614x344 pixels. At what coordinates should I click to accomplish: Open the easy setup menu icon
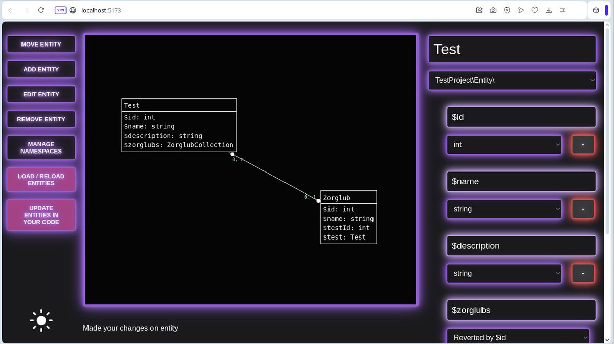(x=563, y=10)
